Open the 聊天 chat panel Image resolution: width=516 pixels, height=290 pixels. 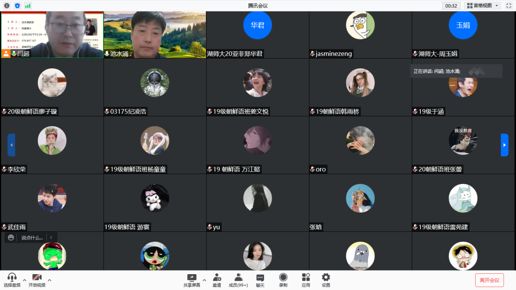[x=260, y=280]
